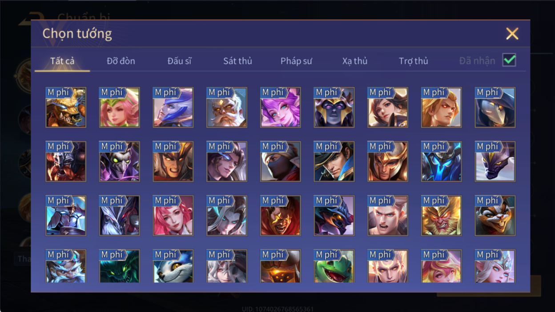Pick the hero with cowboy hat
This screenshot has height=312, width=555.
pos(334,162)
